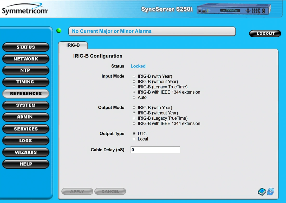Open the NTP menu

tap(26, 70)
